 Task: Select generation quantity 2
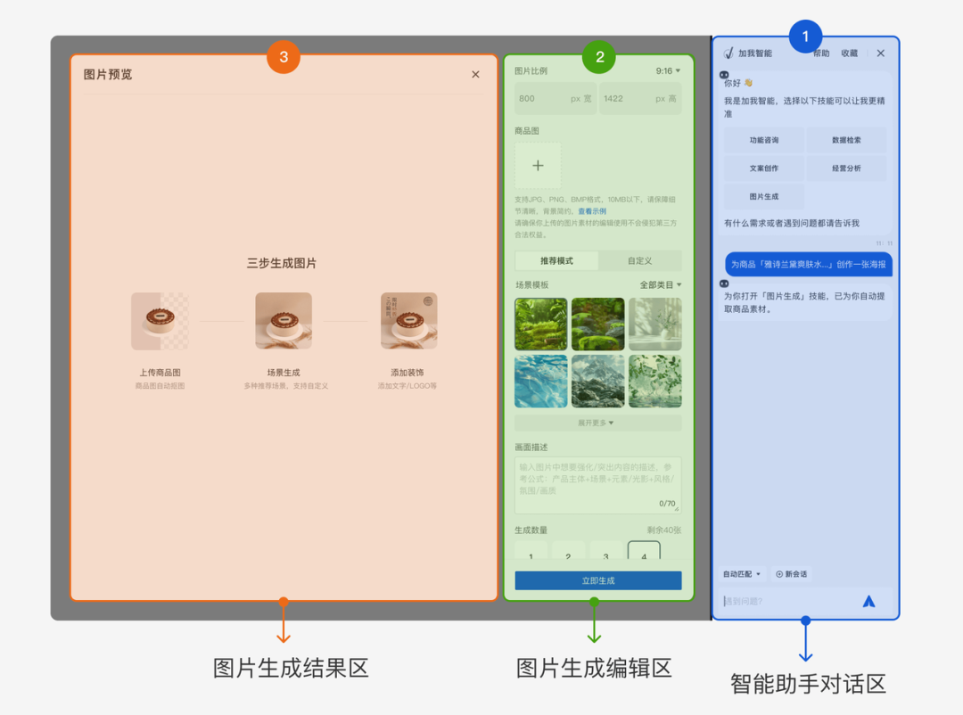(568, 555)
